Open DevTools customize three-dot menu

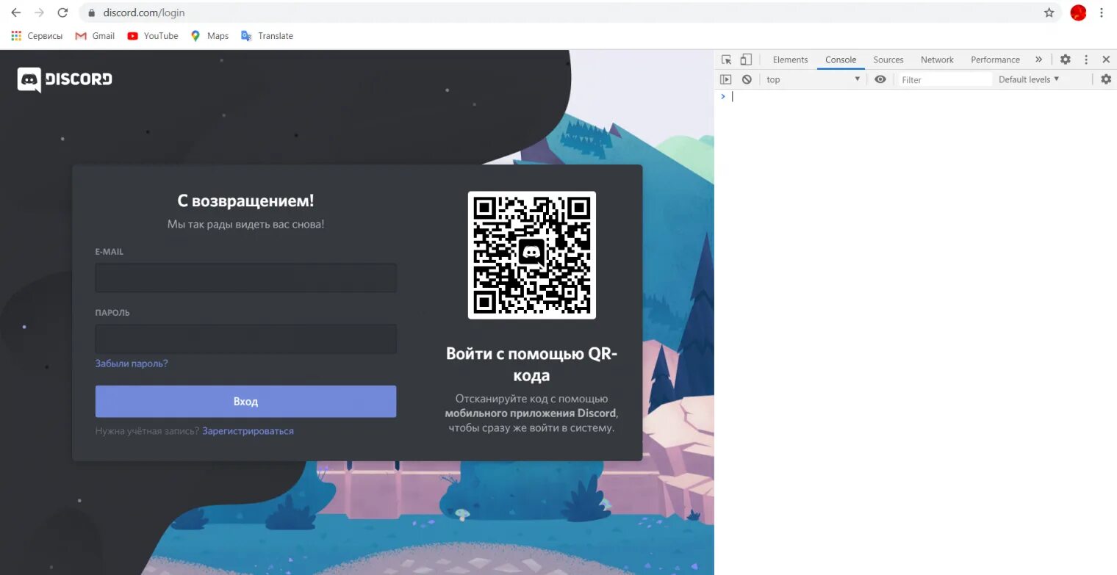pos(1085,59)
